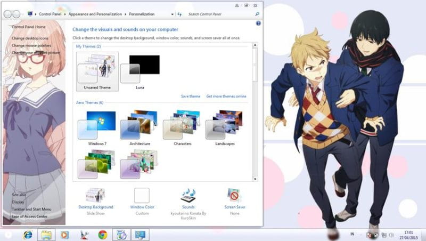The height and width of the screenshot is (241, 426).
Task: Click the Sounds link
Action: [x=189, y=207]
